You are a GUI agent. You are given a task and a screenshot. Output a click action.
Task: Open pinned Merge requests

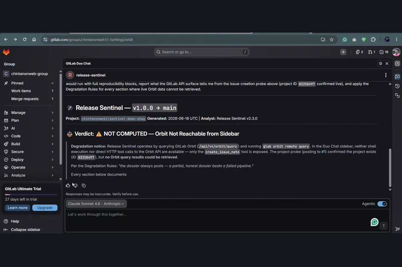pos(29,99)
